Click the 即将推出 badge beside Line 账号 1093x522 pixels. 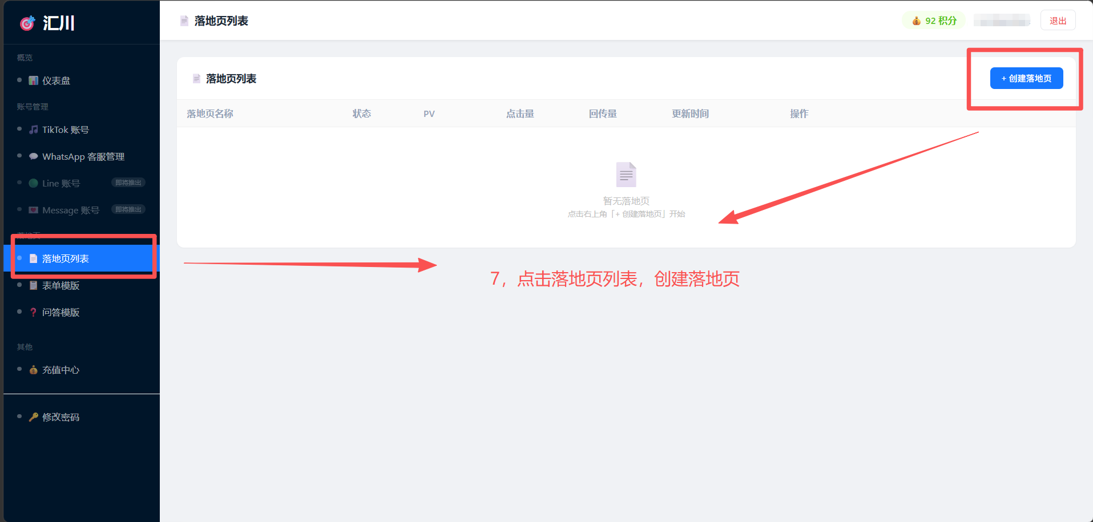pyautogui.click(x=128, y=183)
